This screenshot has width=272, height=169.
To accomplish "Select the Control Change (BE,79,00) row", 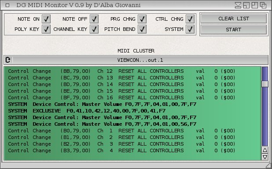I will pos(132,91).
